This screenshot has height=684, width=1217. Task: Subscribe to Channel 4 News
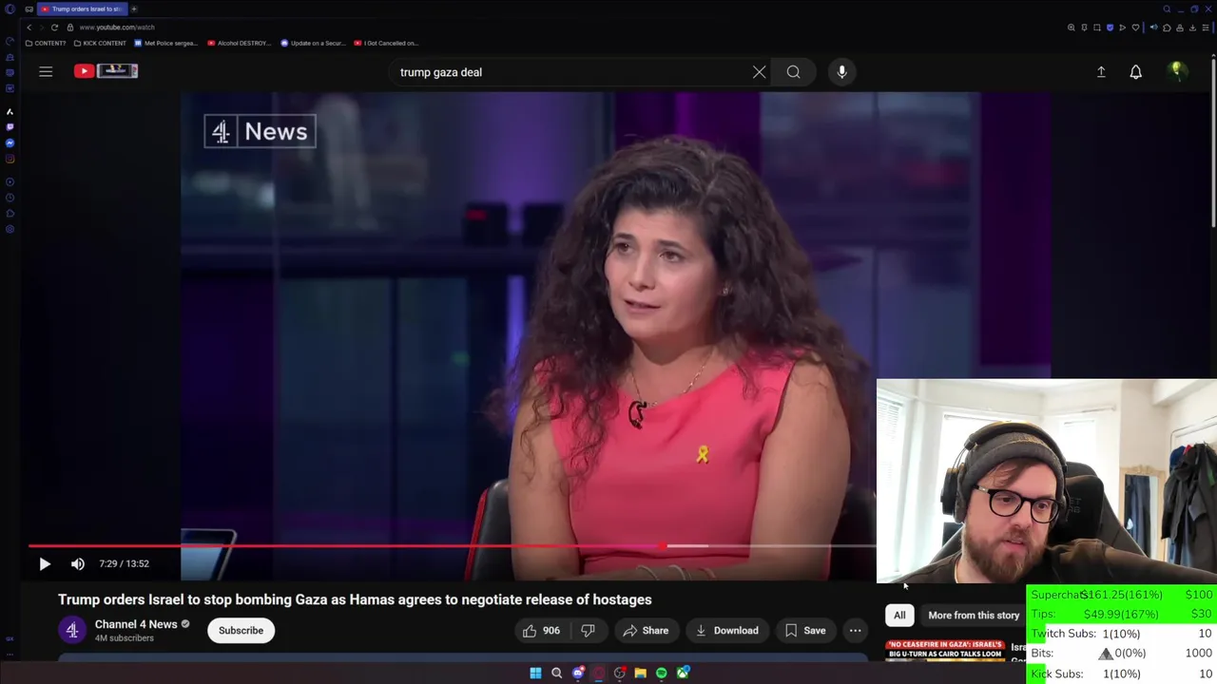point(241,631)
